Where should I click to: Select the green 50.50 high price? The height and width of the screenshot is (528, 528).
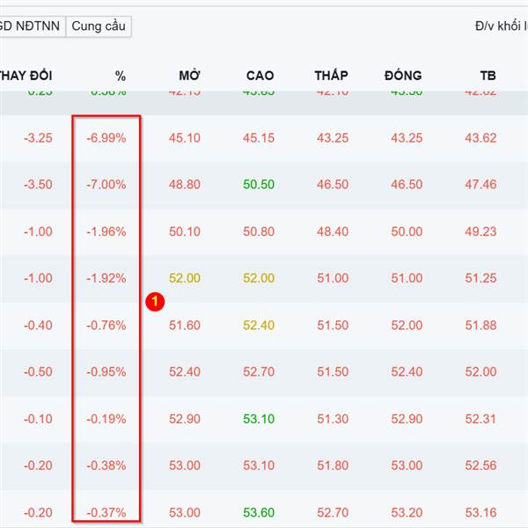(259, 185)
